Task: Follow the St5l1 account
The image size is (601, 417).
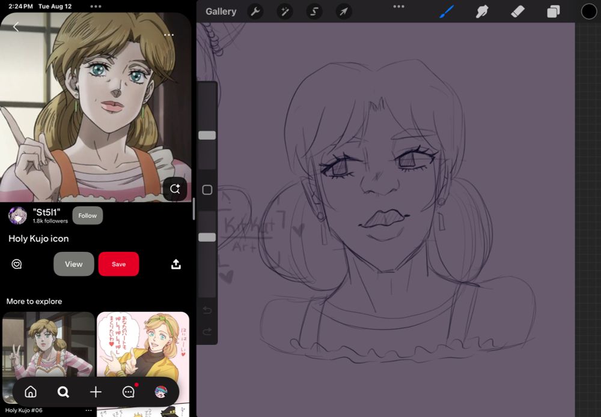Action: coord(87,216)
